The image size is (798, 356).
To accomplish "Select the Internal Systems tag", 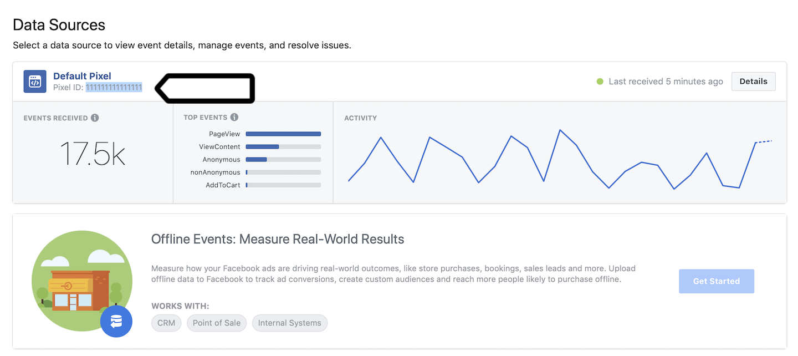I will 290,323.
